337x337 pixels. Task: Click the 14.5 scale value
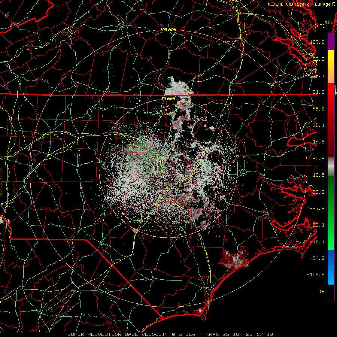click(319, 142)
